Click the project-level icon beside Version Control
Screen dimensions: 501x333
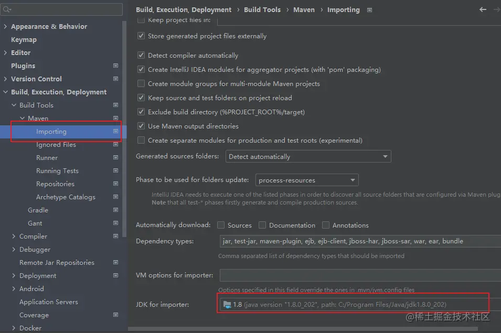[x=115, y=79]
